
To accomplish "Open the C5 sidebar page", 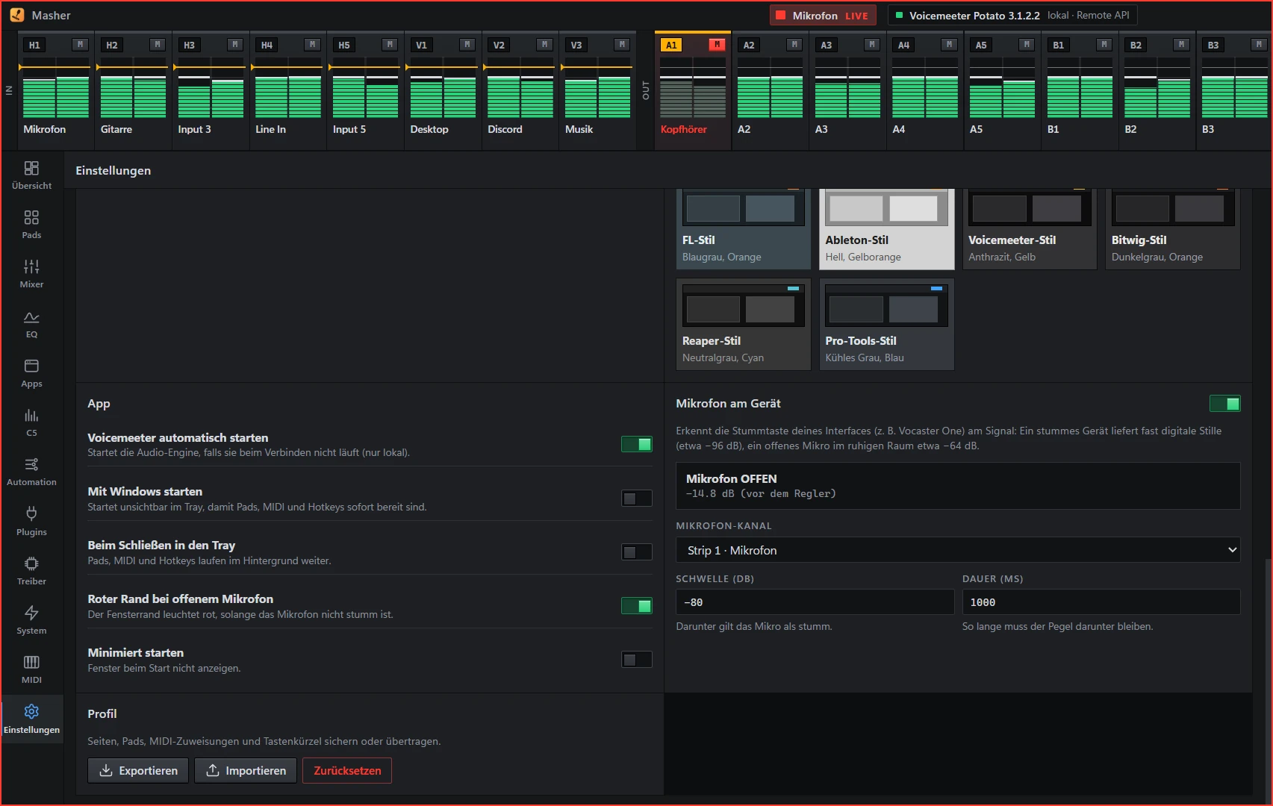I will point(31,422).
